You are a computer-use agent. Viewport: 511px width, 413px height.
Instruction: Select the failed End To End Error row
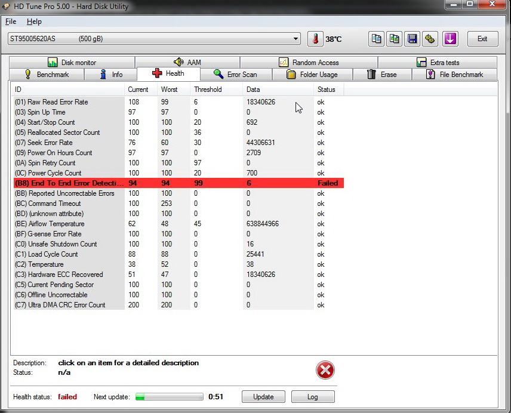(178, 183)
